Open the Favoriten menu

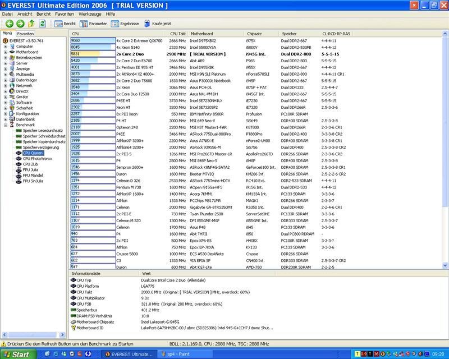pos(65,14)
